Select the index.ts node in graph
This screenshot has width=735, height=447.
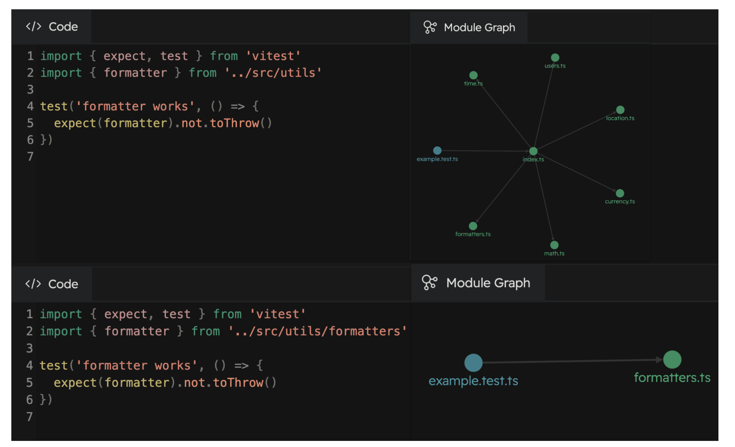pos(533,151)
